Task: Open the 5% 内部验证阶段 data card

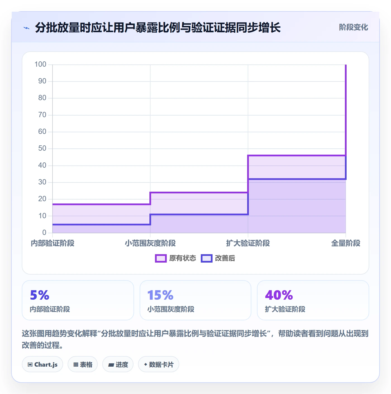Action: pos(78,300)
